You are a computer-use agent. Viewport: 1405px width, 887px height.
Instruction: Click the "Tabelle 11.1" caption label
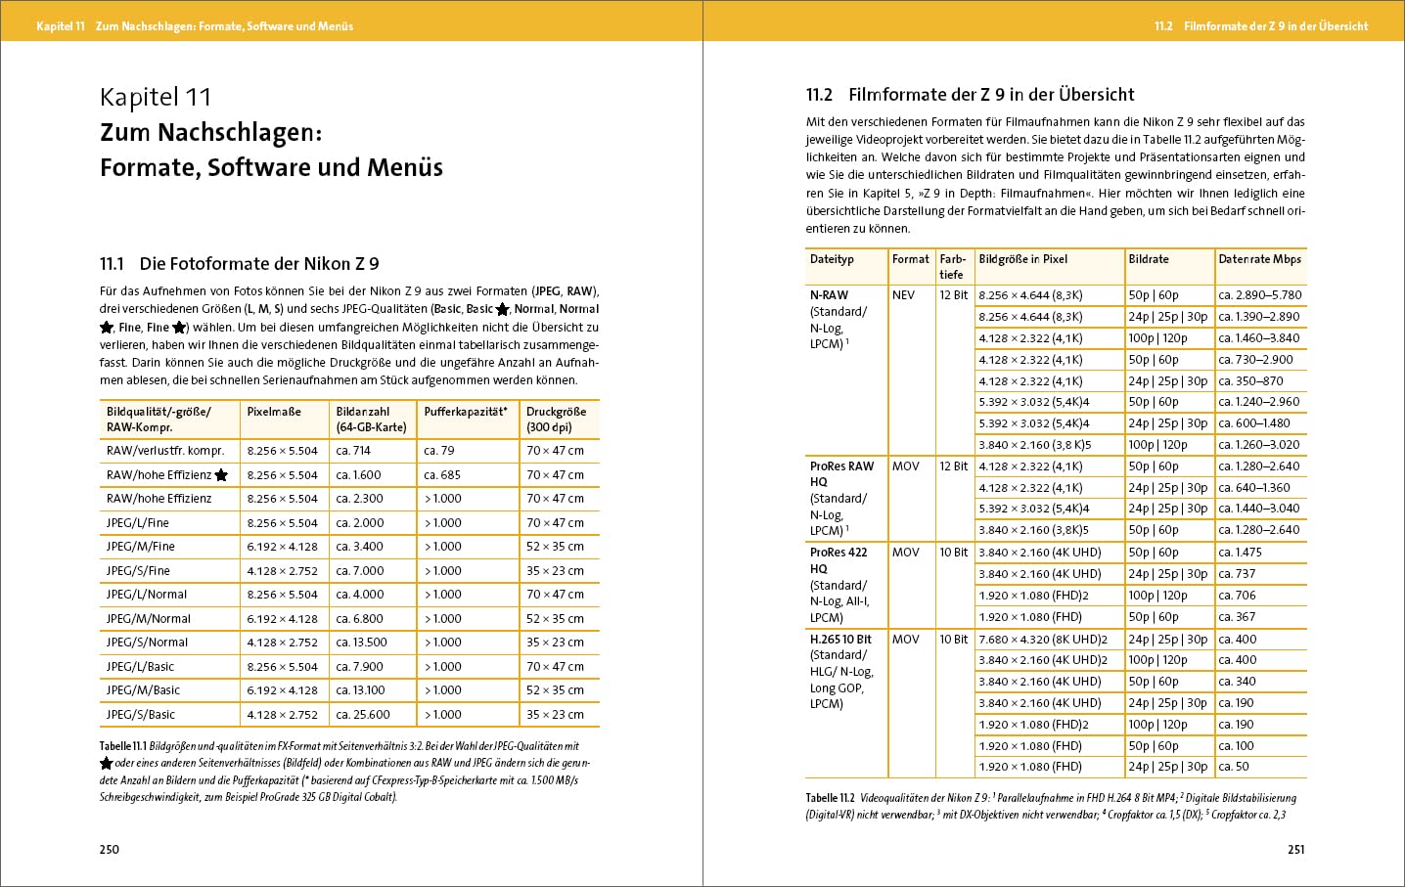[122, 746]
